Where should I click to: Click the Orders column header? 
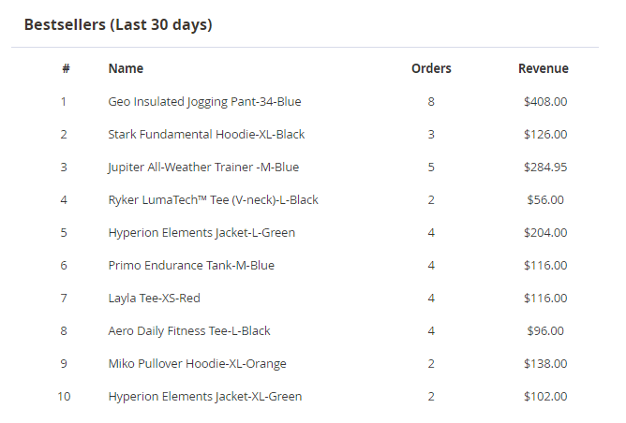point(431,68)
